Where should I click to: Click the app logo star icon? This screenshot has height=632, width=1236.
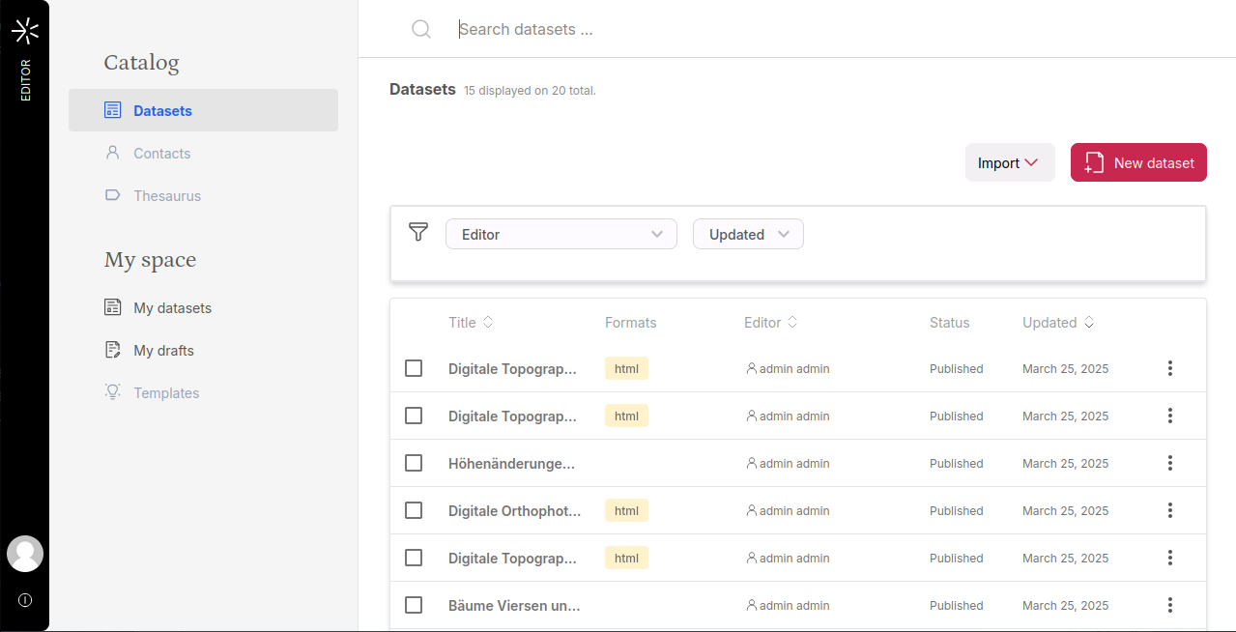[25, 31]
